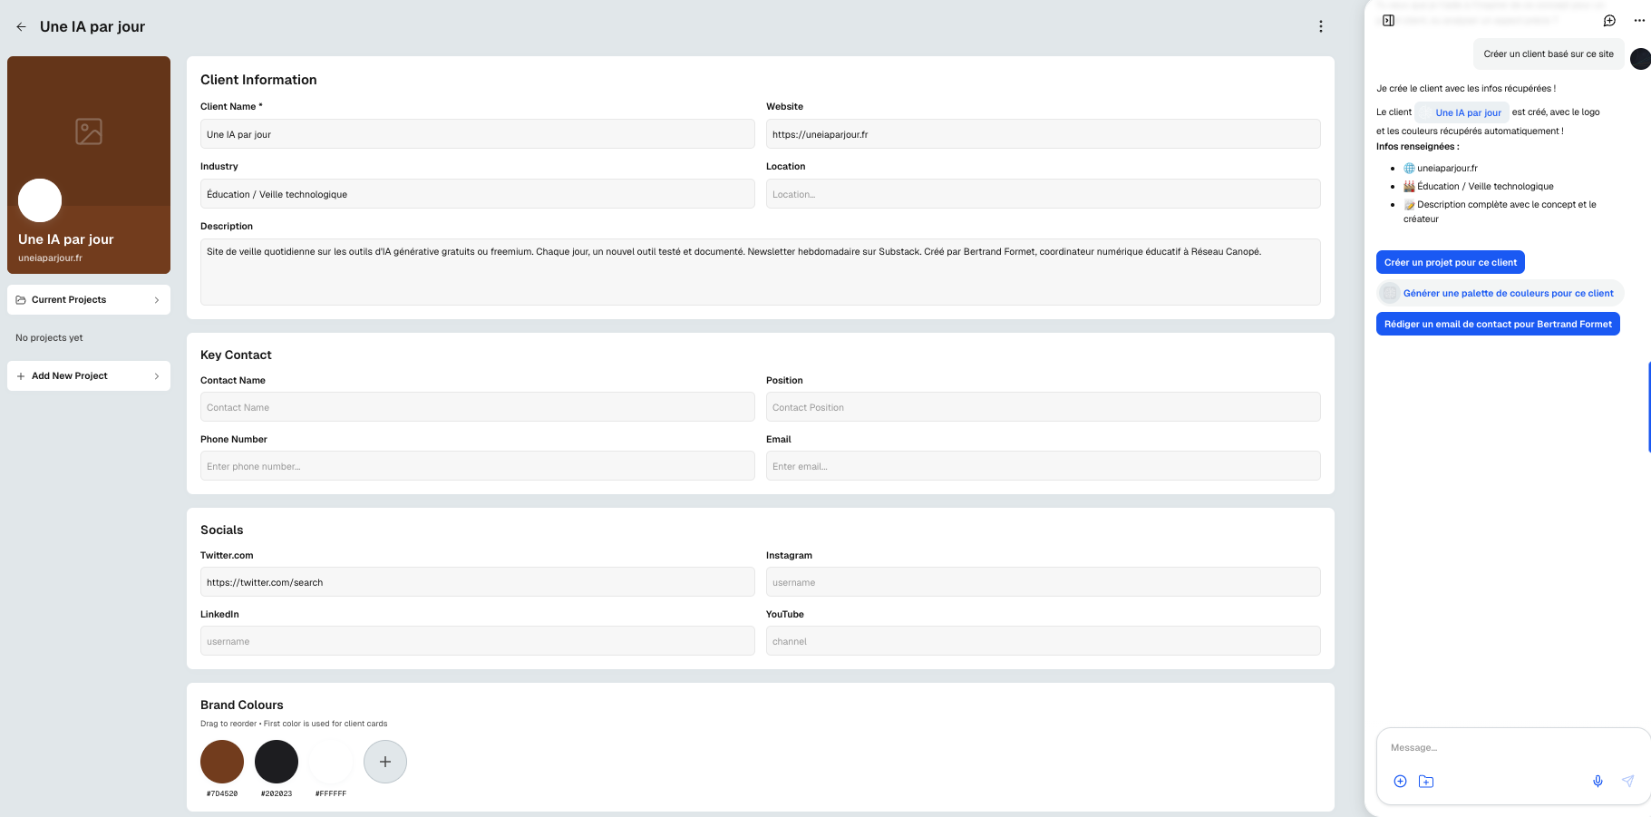Add a new brand colour with the plus circle
1651x817 pixels.
(385, 762)
